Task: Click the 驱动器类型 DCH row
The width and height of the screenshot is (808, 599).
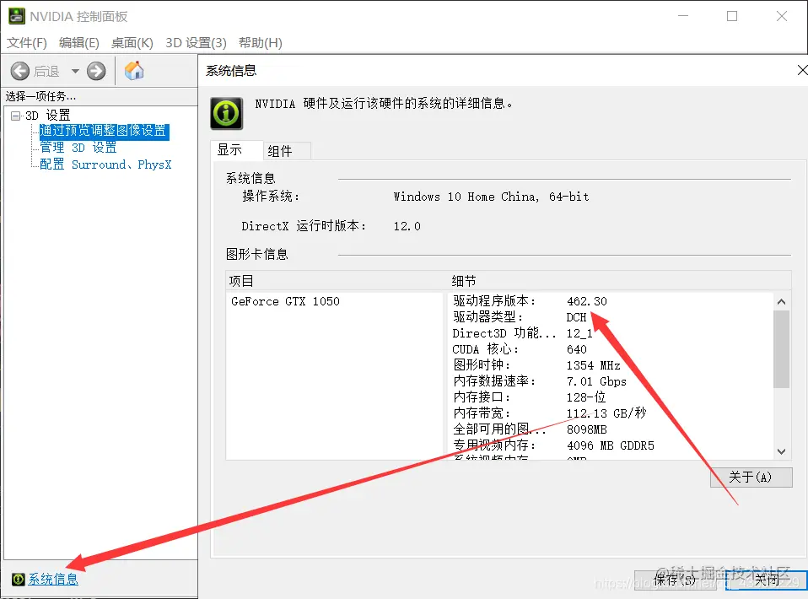Action: click(520, 317)
